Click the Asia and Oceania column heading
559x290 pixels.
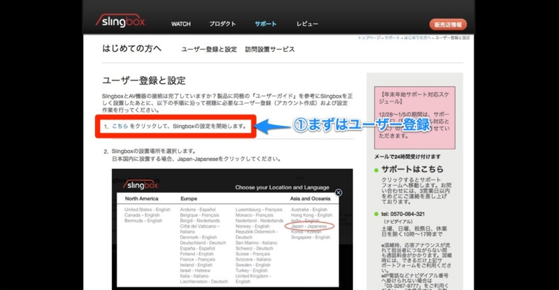[310, 198]
